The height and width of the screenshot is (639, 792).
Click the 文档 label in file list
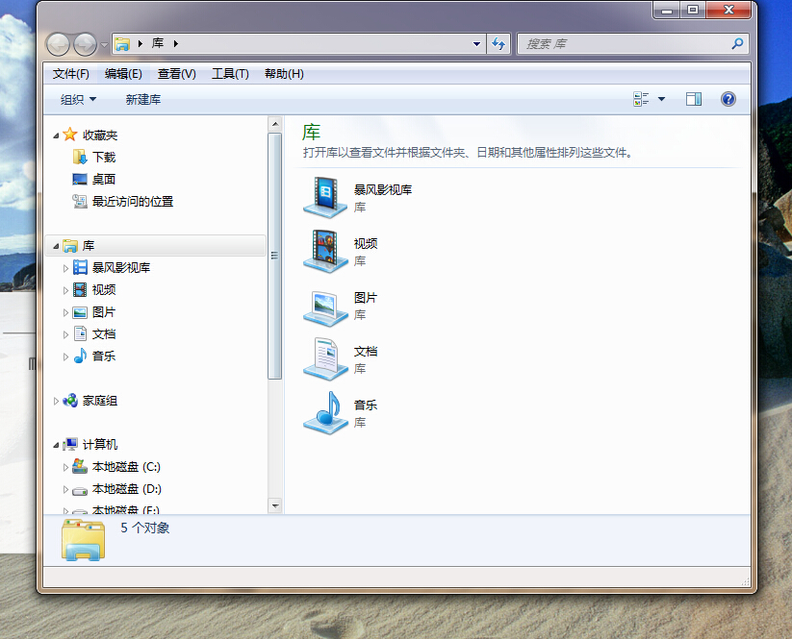pyautogui.click(x=365, y=352)
